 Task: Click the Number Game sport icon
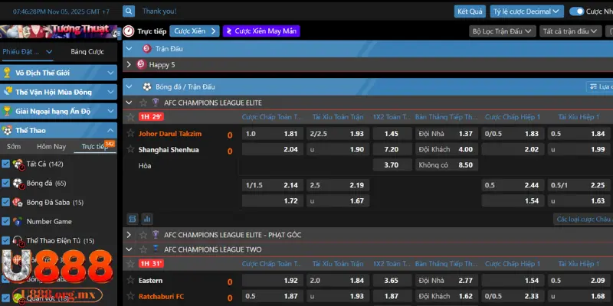tap(17, 221)
